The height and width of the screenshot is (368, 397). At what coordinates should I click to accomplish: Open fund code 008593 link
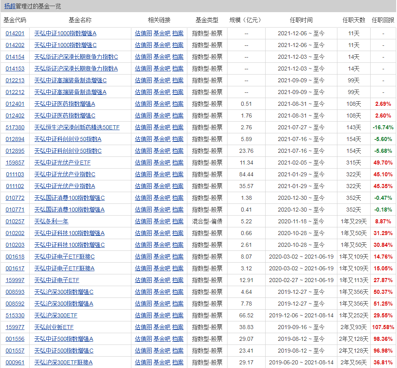tap(15, 292)
